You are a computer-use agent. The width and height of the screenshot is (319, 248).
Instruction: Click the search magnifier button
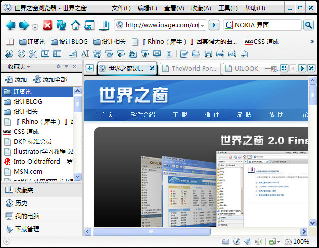pos(308,25)
